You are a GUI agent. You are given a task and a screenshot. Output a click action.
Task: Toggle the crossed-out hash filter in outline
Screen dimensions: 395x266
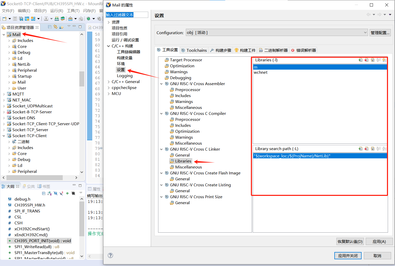point(73,193)
